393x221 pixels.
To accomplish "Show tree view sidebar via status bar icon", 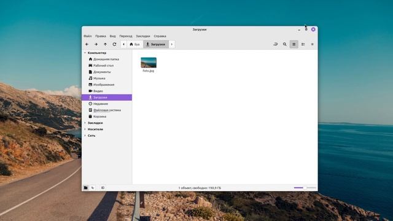I will pyautogui.click(x=93, y=188).
